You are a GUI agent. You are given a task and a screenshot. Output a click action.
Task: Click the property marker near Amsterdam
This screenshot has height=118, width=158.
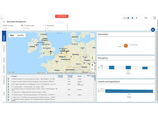click(x=63, y=49)
